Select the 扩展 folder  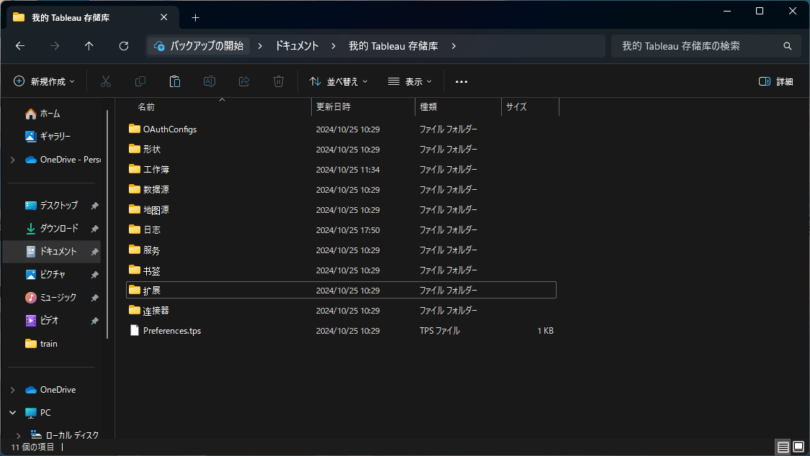(x=341, y=290)
